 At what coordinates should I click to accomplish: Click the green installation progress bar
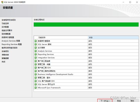click(86, 25)
